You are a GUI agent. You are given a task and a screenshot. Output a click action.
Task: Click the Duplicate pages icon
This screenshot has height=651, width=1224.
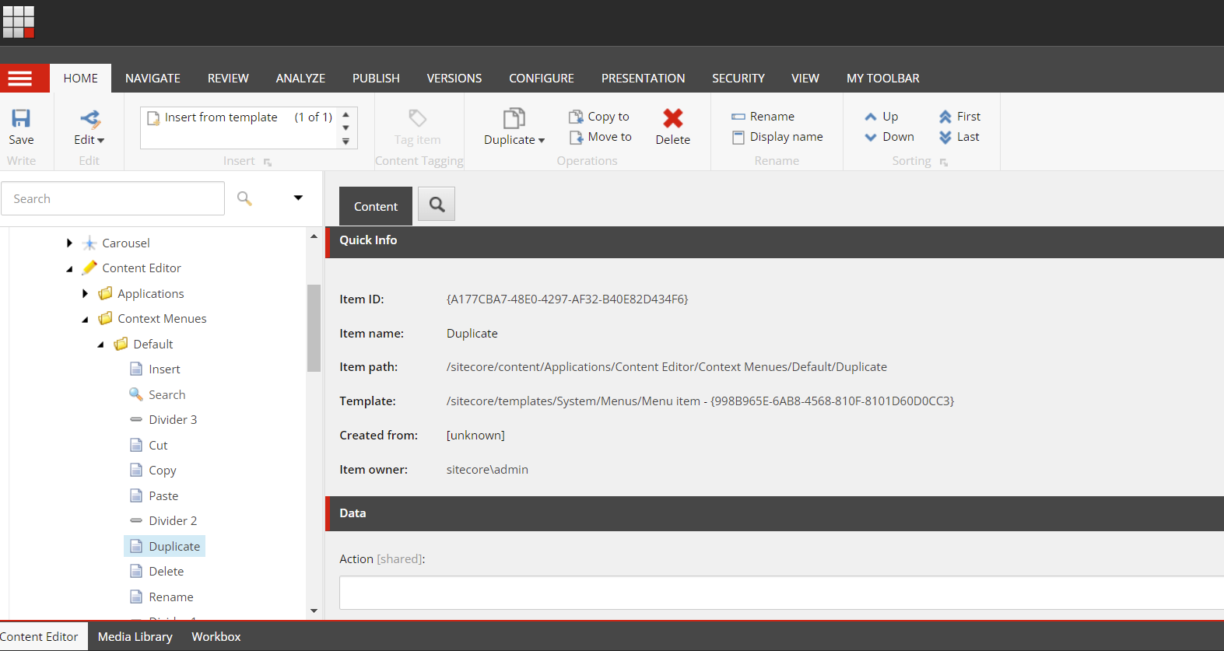(514, 118)
